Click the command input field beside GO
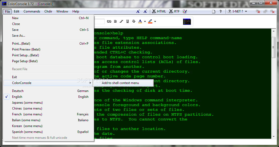 99,22
